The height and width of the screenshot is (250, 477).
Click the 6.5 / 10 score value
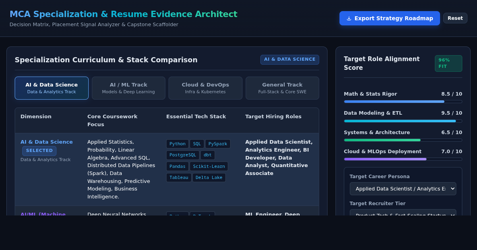(x=452, y=133)
